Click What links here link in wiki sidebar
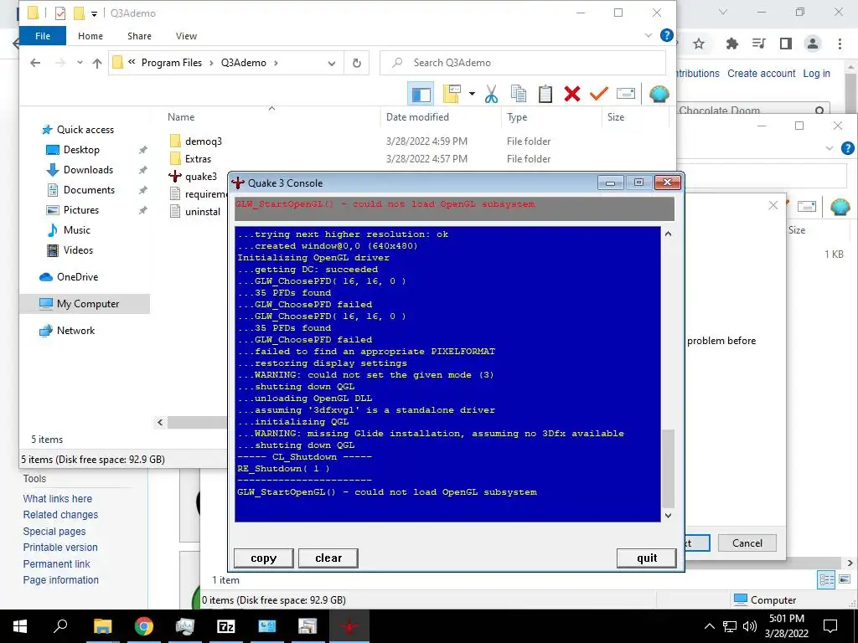 (58, 499)
